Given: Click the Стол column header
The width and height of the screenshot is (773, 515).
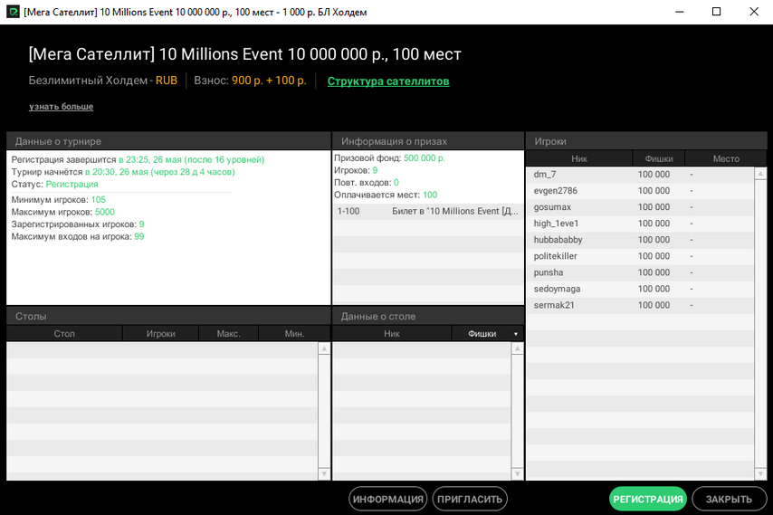Looking at the screenshot, I should coord(64,334).
